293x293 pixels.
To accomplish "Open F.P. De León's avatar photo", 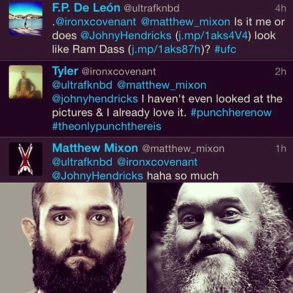I will click(x=26, y=18).
